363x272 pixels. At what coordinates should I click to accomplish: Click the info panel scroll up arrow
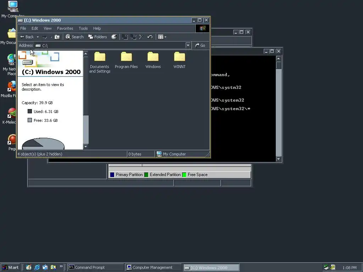pyautogui.click(x=85, y=54)
